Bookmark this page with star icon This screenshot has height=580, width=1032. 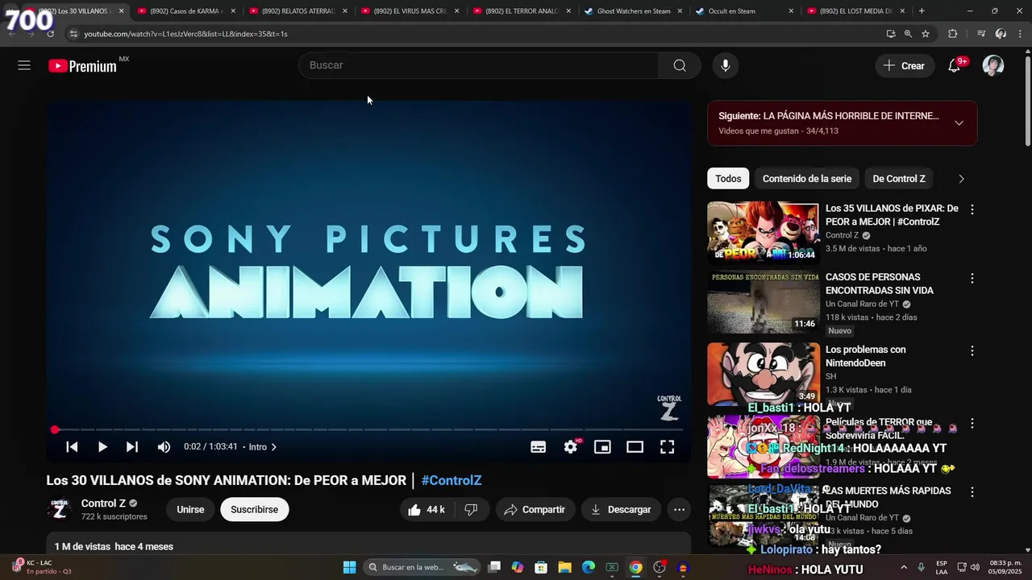[926, 34]
